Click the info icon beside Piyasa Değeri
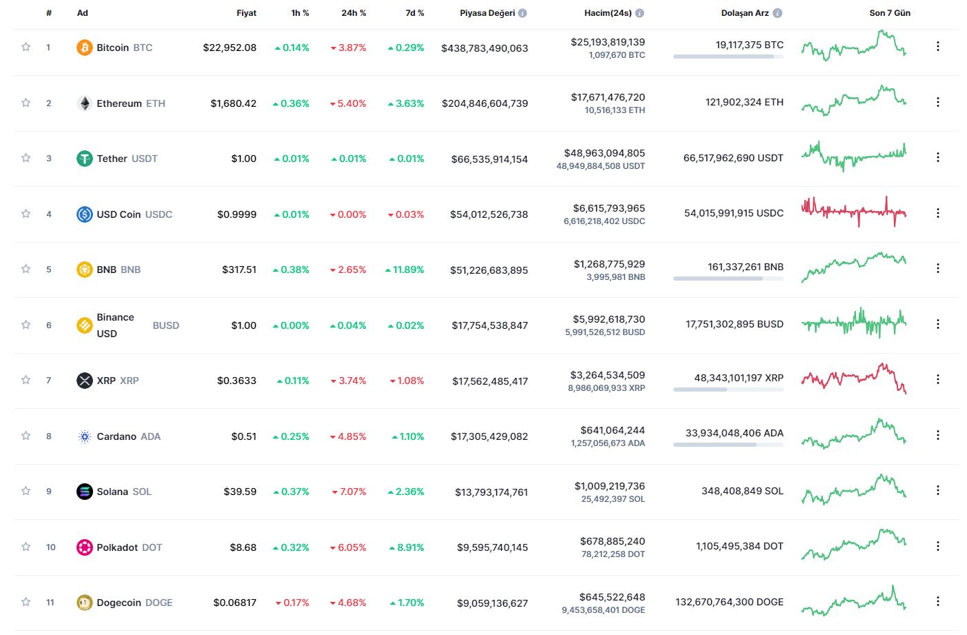The width and height of the screenshot is (967, 635). point(522,13)
